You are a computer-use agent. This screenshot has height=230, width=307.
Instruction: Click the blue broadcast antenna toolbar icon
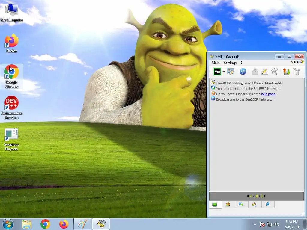point(243,72)
